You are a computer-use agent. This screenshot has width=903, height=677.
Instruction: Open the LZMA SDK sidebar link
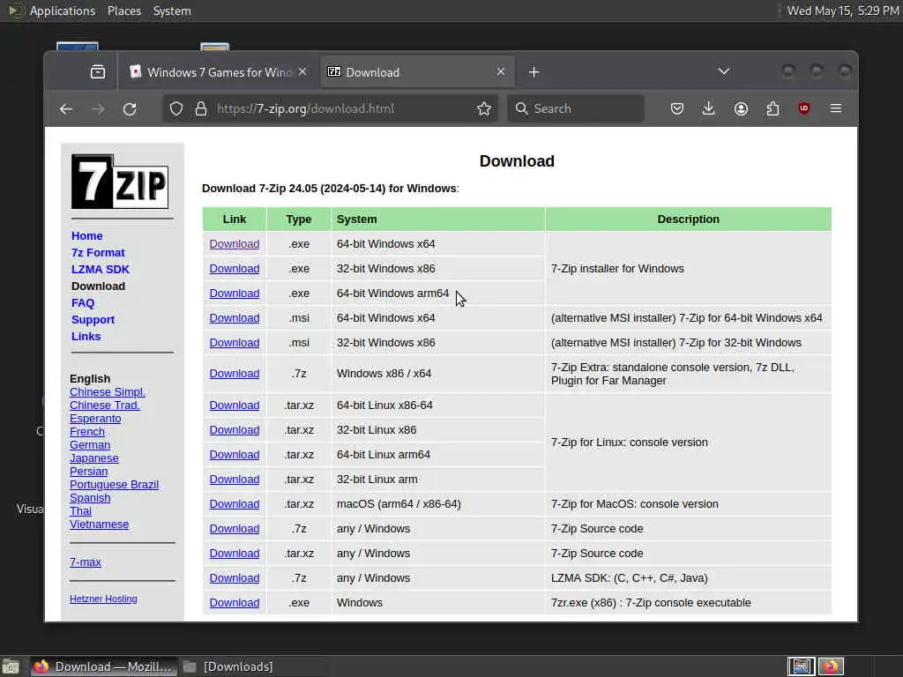[x=101, y=270]
